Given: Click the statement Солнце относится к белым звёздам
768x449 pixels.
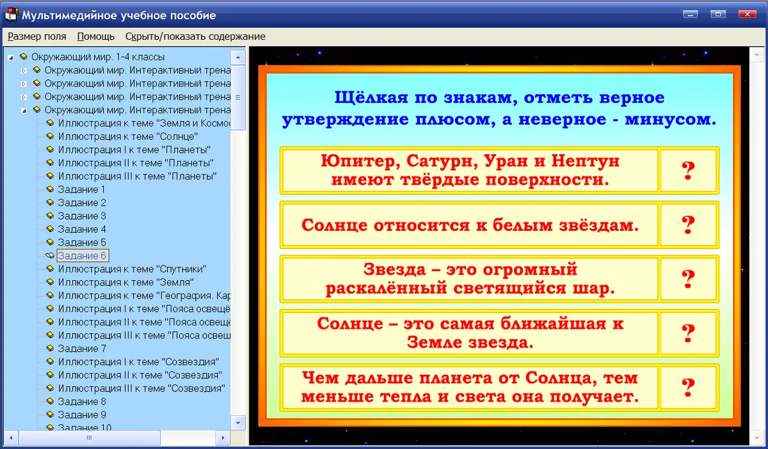Looking at the screenshot, I should pyautogui.click(x=470, y=224).
